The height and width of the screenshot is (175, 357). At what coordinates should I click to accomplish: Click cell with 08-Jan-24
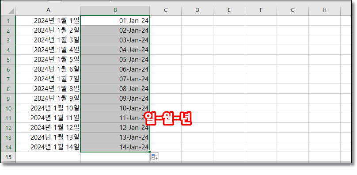(x=115, y=89)
